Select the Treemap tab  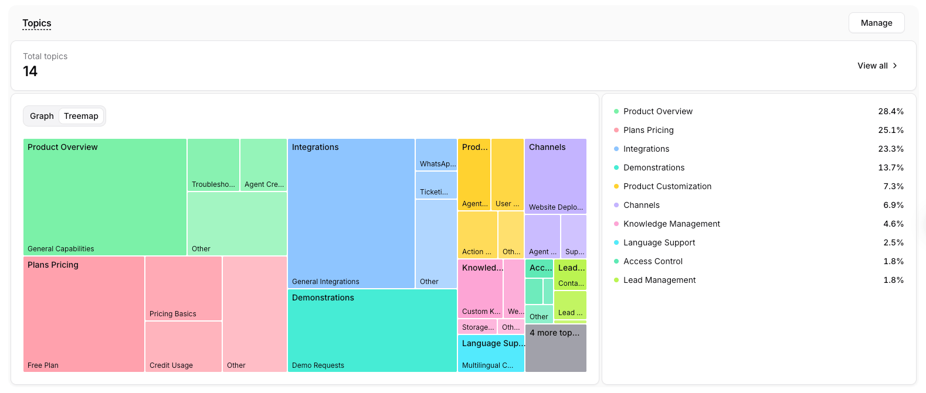(81, 116)
